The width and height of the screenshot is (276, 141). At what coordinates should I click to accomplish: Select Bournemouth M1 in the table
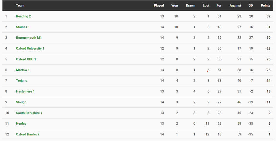pos(29,38)
